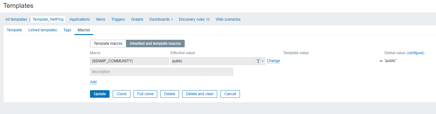Click the Update button
Viewport: 436px width, 114px height.
[100, 94]
